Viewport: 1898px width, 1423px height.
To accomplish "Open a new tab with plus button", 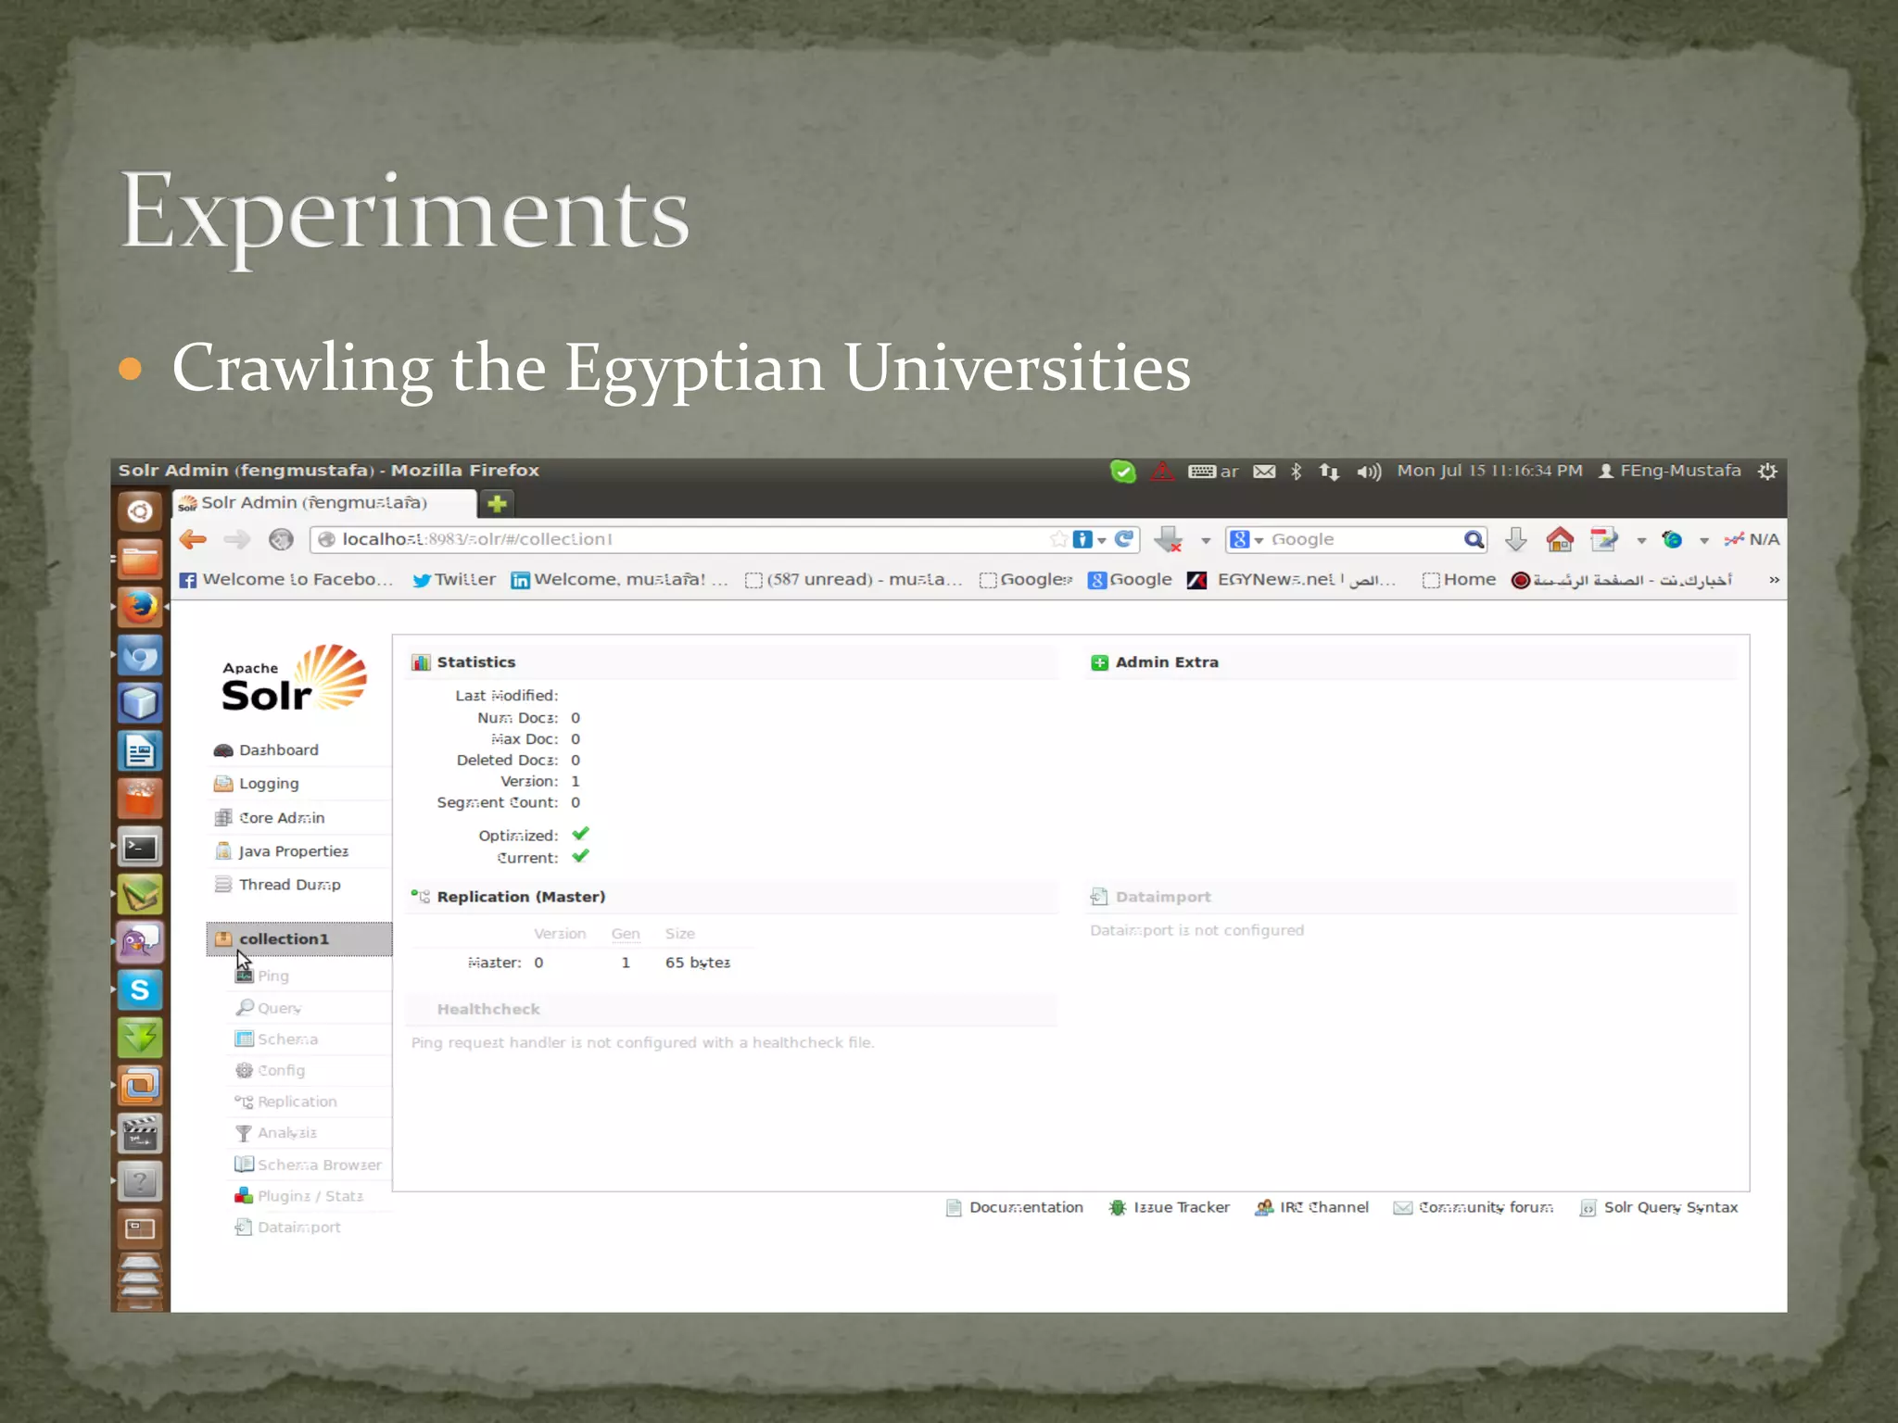I will click(498, 503).
